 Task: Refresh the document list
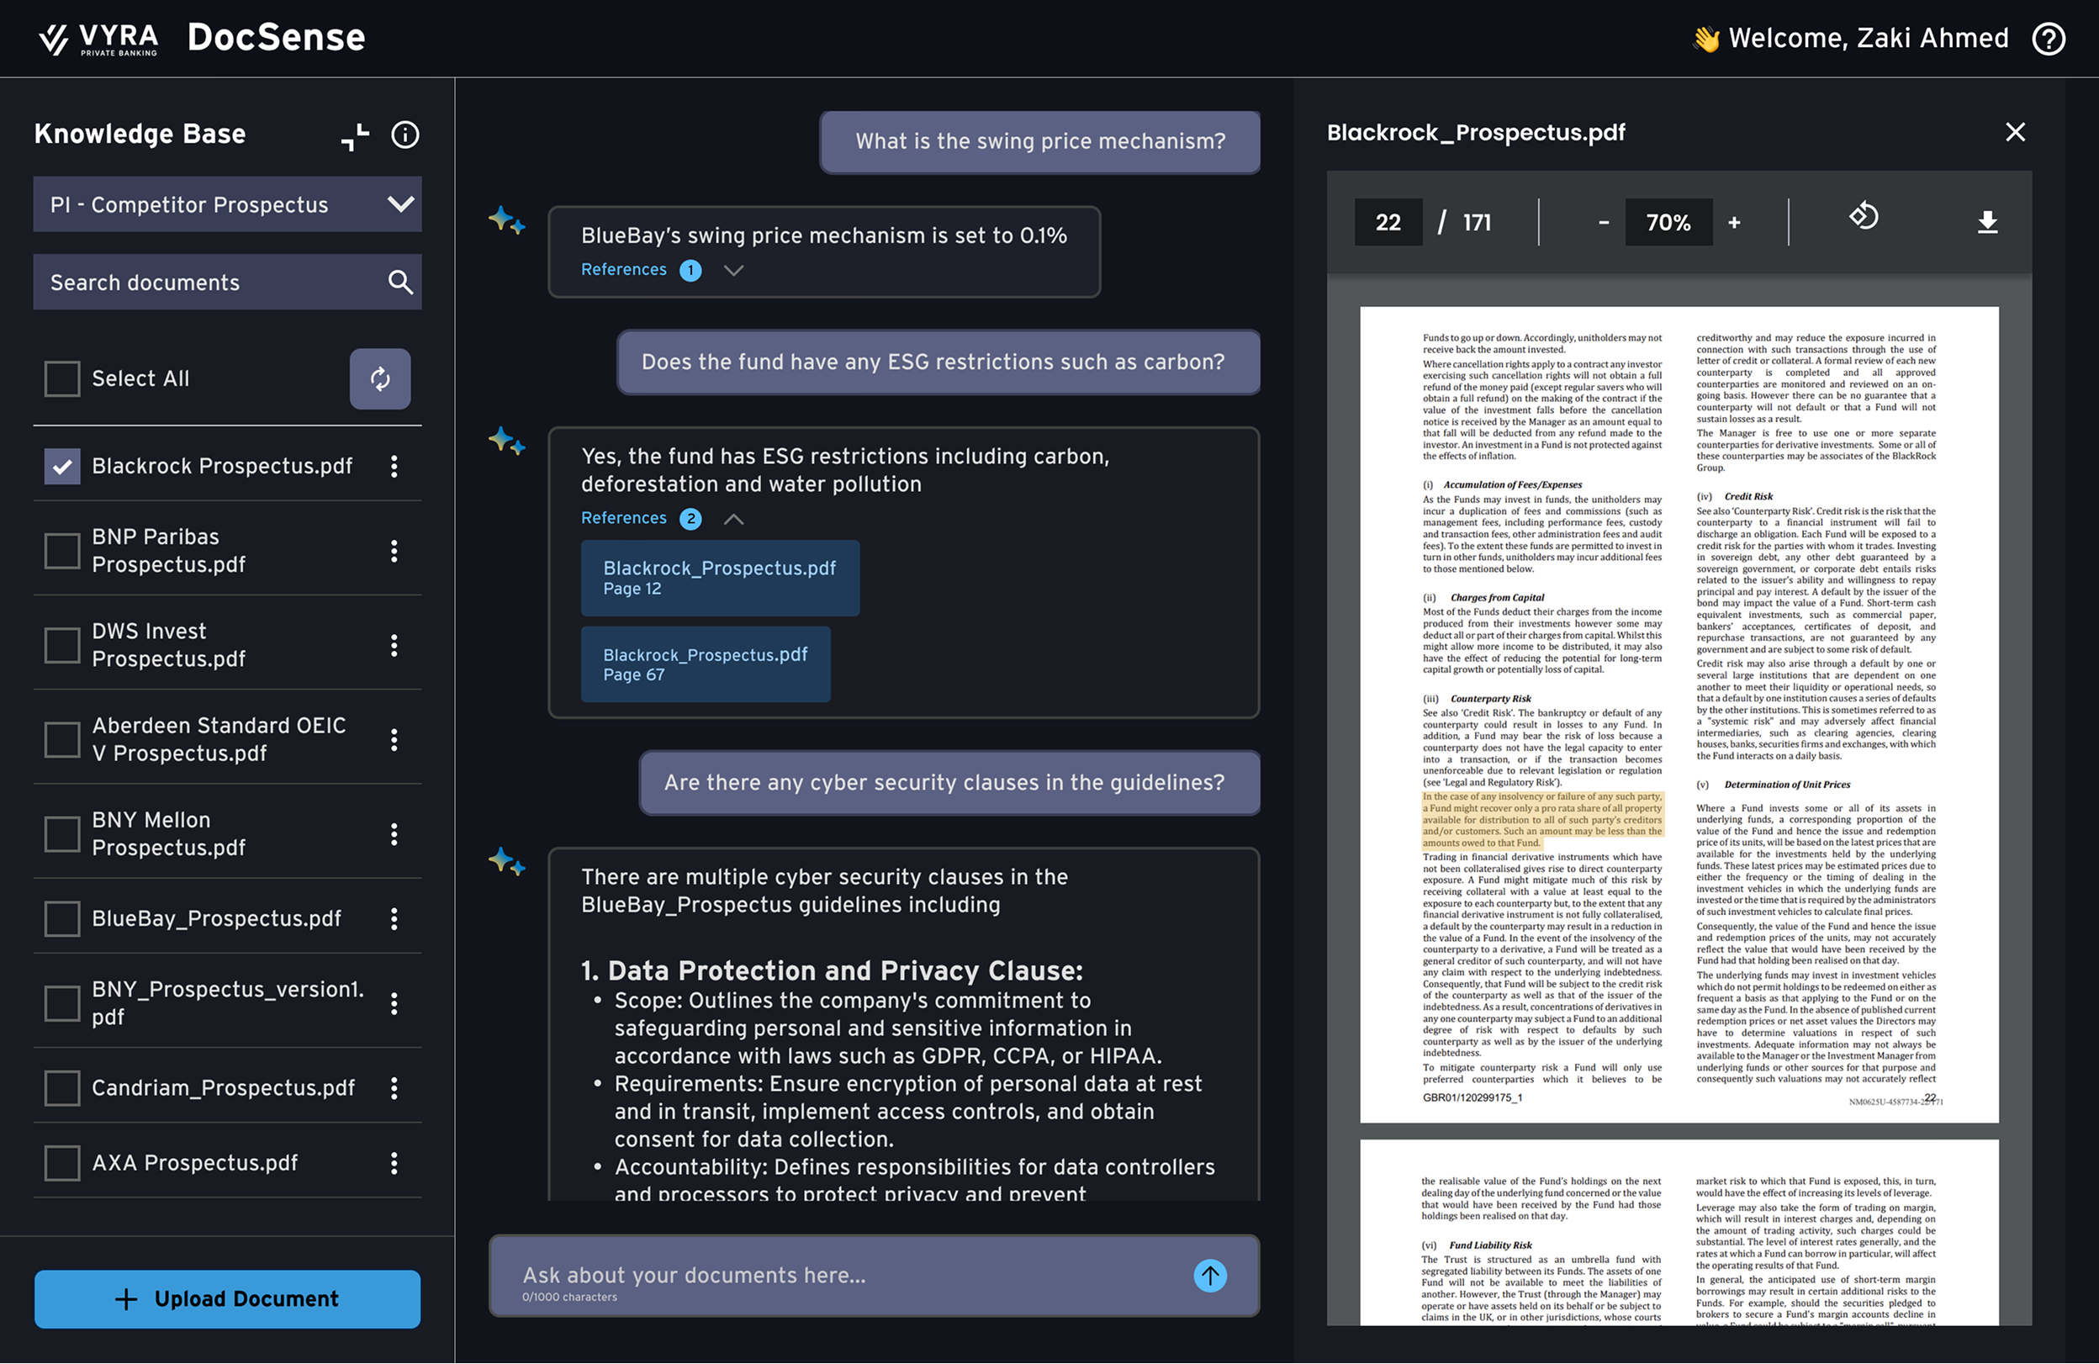pyautogui.click(x=380, y=379)
